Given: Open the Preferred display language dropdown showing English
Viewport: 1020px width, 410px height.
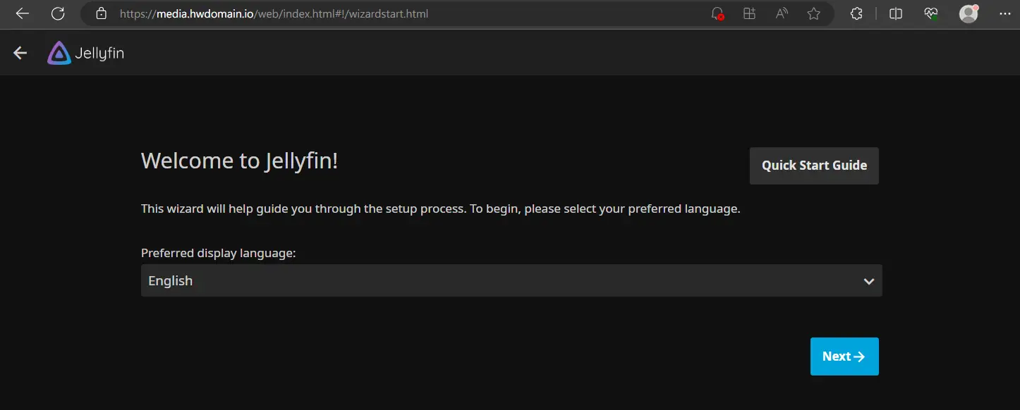Looking at the screenshot, I should [511, 280].
